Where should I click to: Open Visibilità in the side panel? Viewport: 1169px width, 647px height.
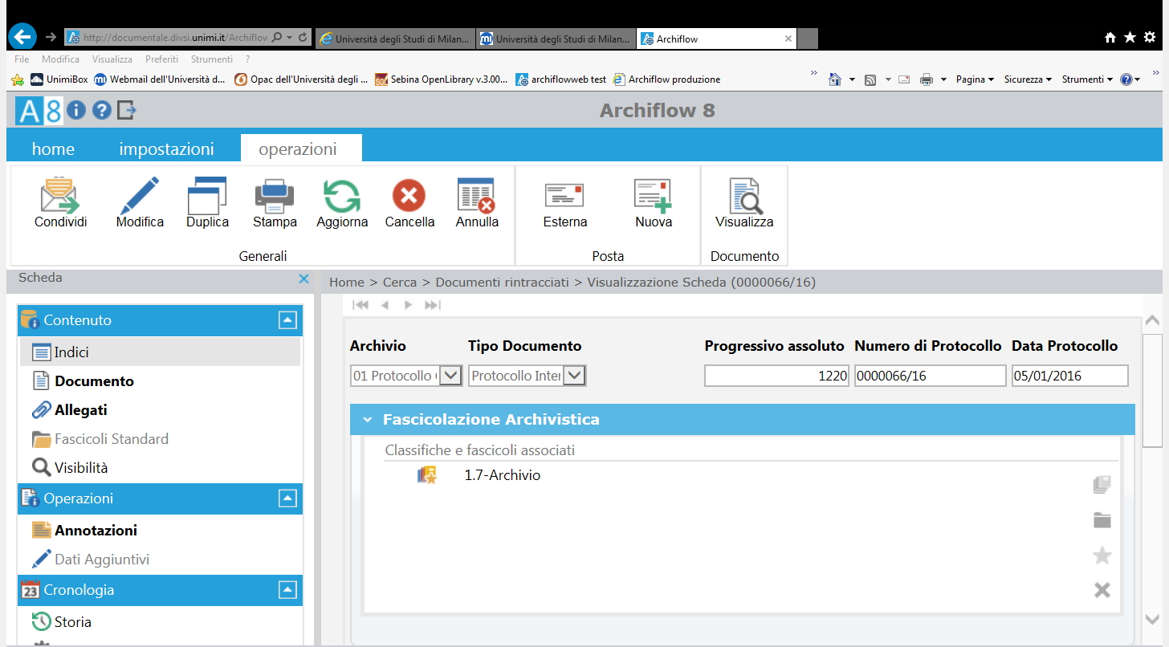[81, 468]
